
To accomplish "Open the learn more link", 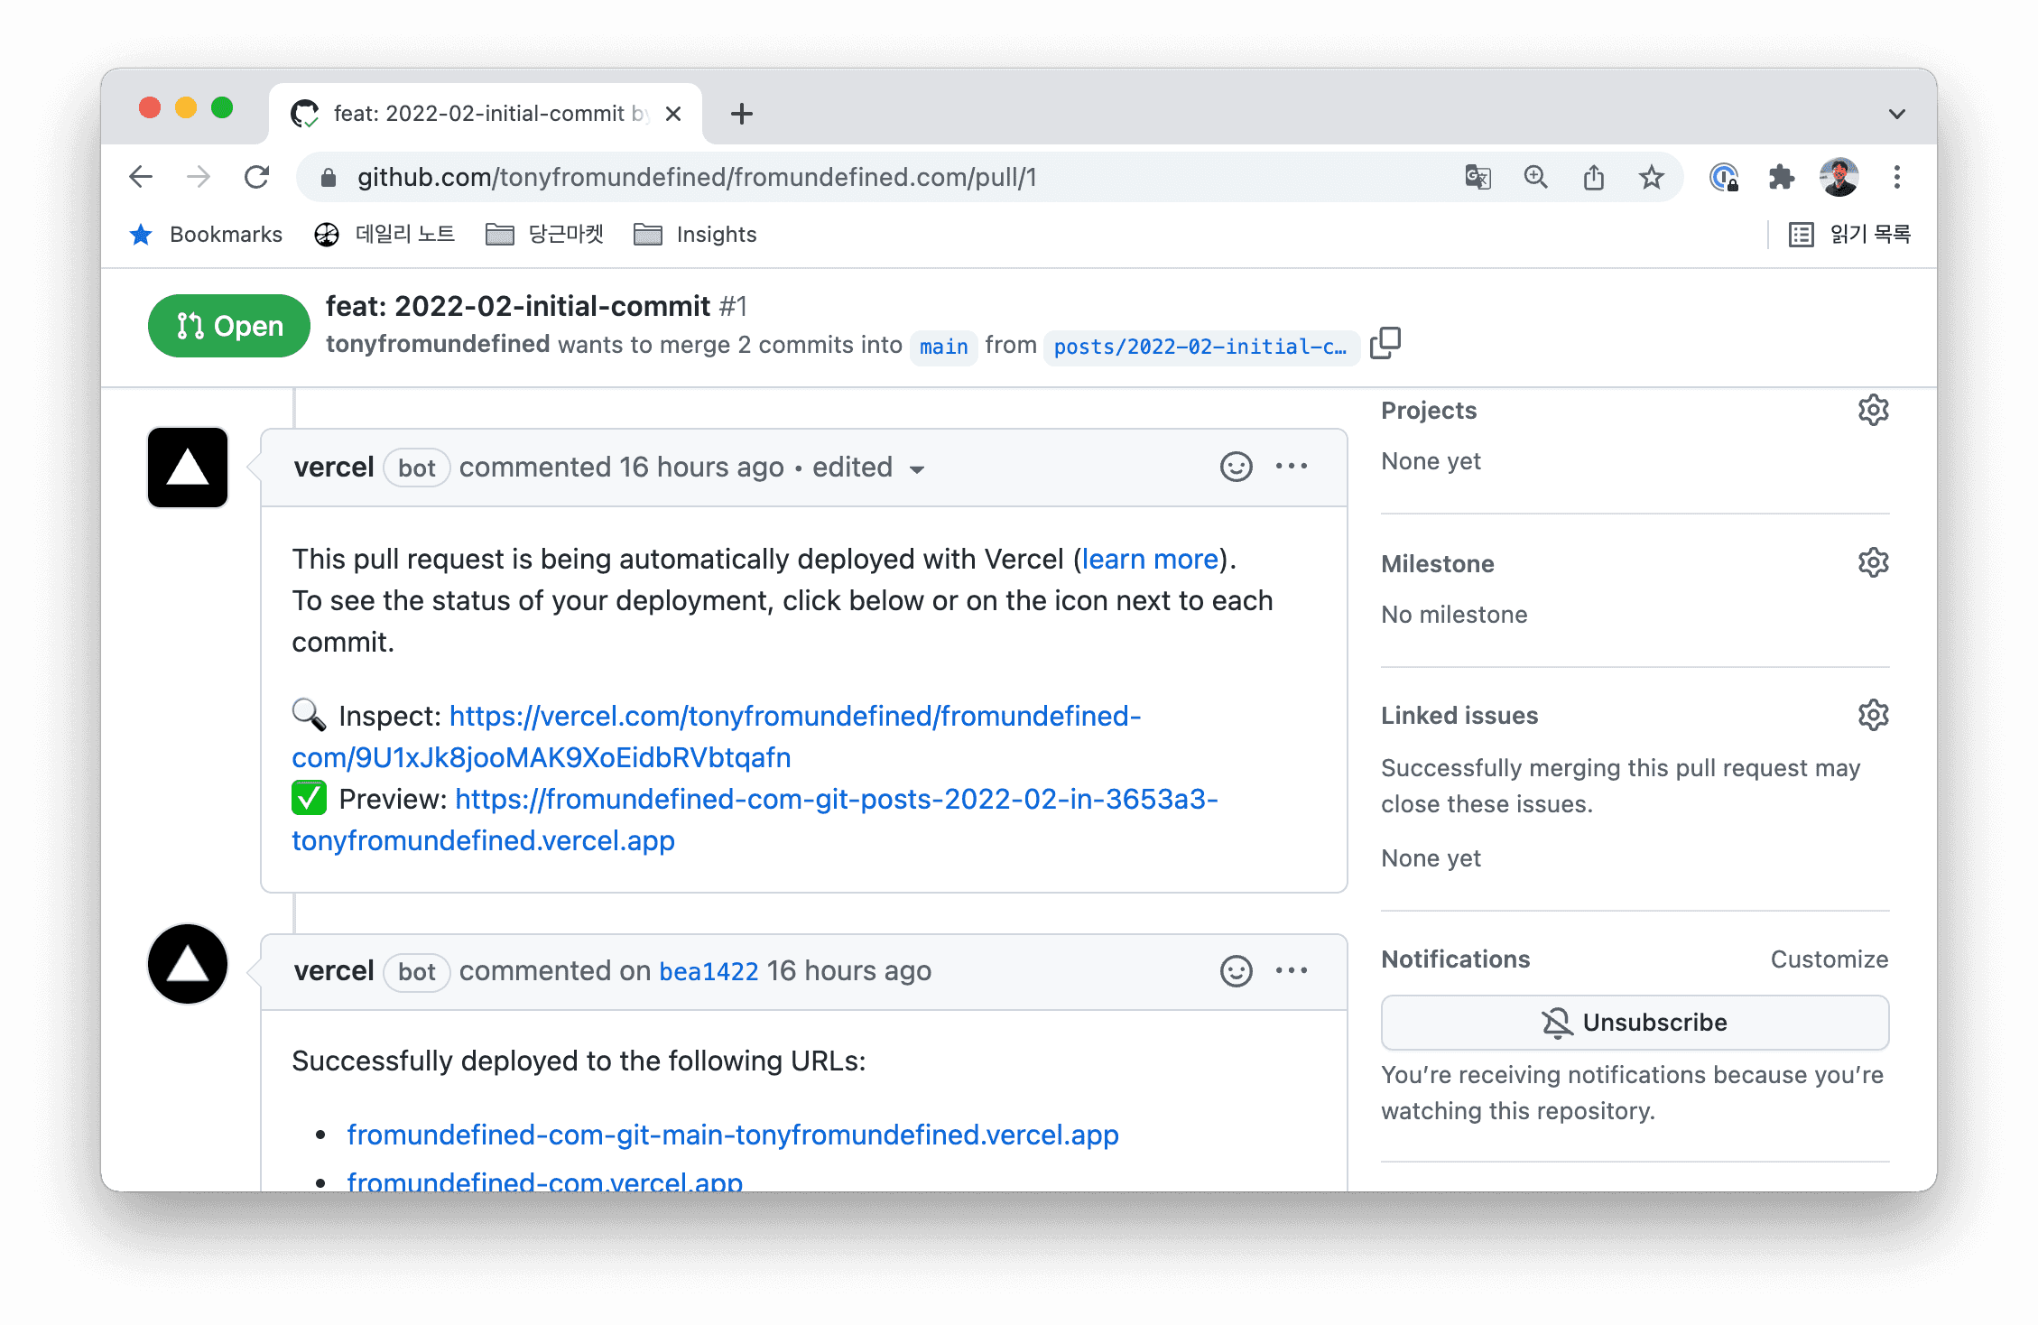I will coord(1150,560).
